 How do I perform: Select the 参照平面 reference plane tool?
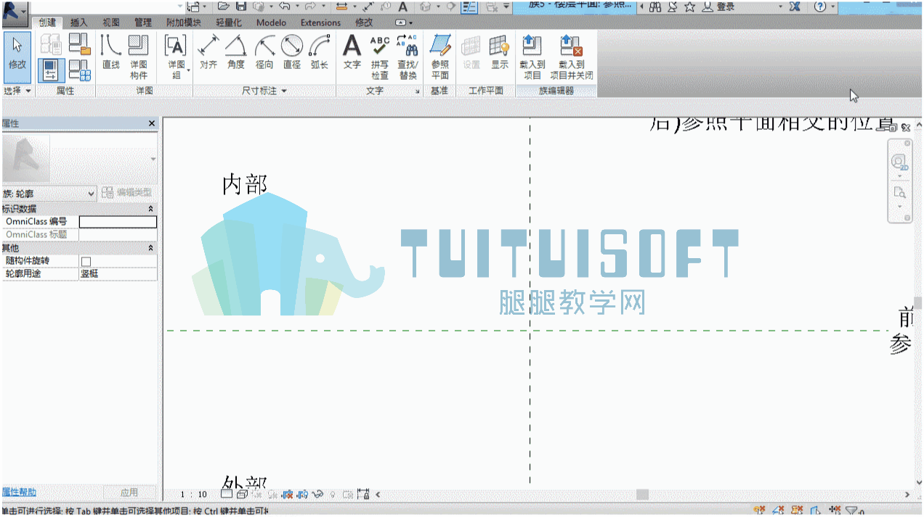click(x=440, y=57)
